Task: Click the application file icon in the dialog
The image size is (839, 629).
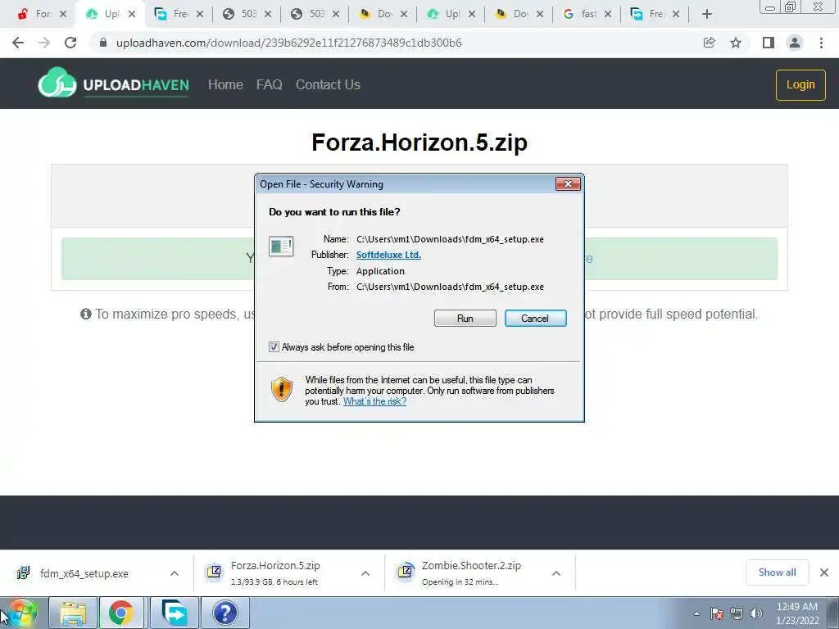Action: (x=281, y=247)
